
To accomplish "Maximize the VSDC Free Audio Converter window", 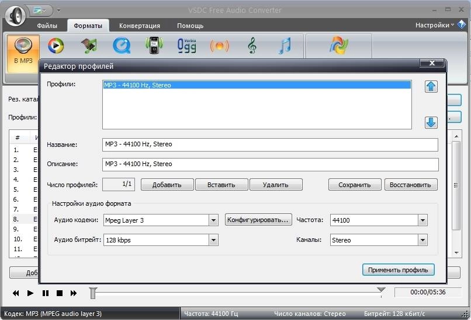I will [448, 9].
